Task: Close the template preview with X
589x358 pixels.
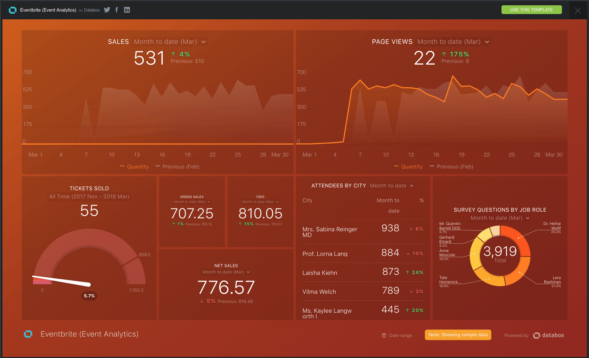Action: [x=578, y=11]
